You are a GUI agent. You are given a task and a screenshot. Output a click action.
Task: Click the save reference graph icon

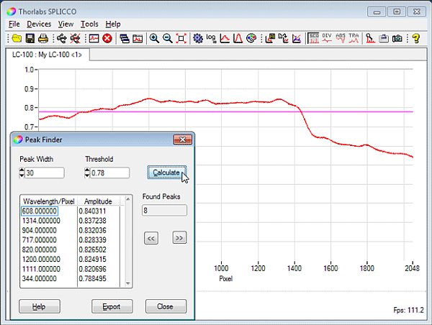click(270, 38)
